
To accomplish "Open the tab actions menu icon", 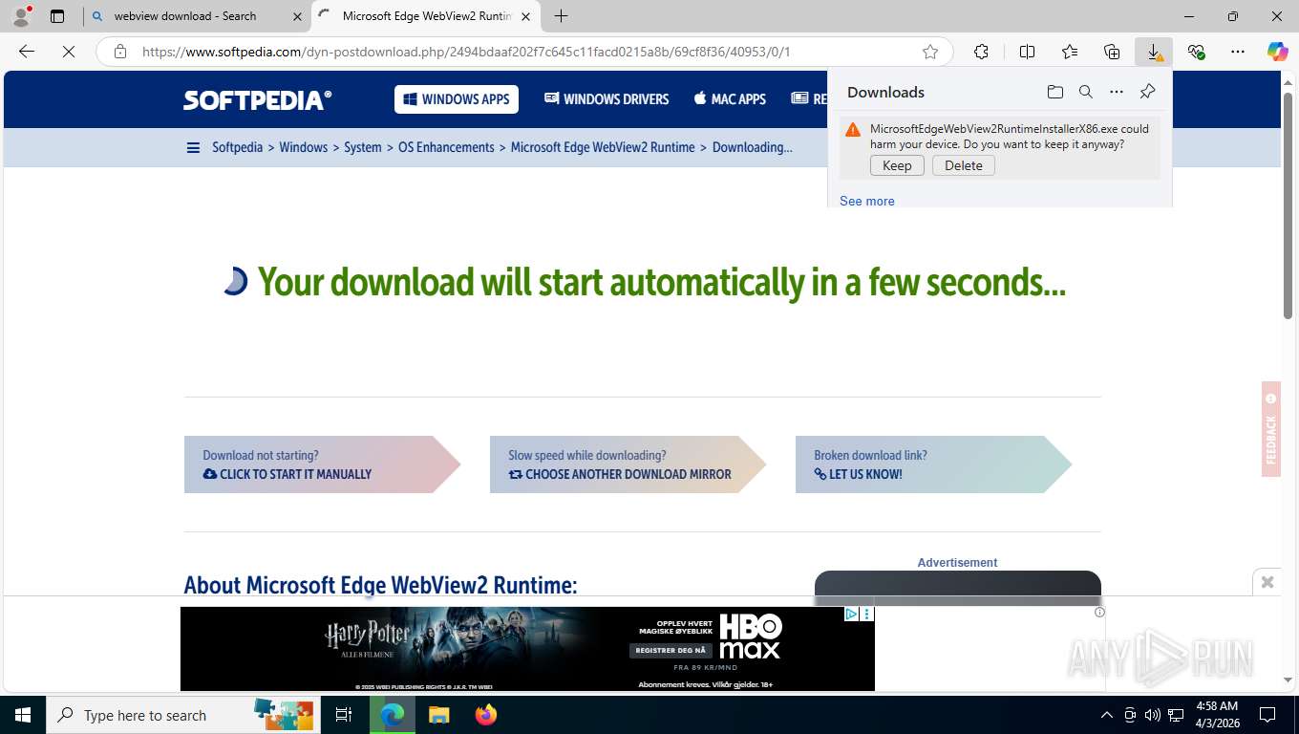I will point(57,16).
